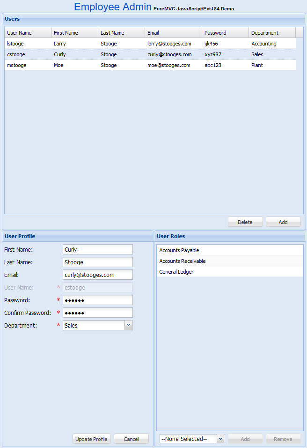The height and width of the screenshot is (448, 307).
Task: Click Last Name cell in Moe's row
Action: [x=121, y=65]
